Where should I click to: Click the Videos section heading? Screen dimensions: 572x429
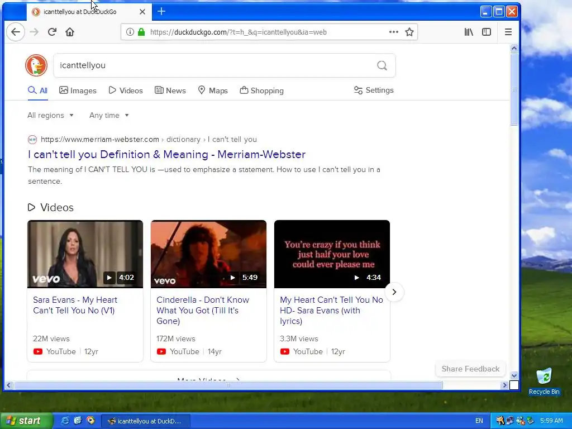point(51,208)
